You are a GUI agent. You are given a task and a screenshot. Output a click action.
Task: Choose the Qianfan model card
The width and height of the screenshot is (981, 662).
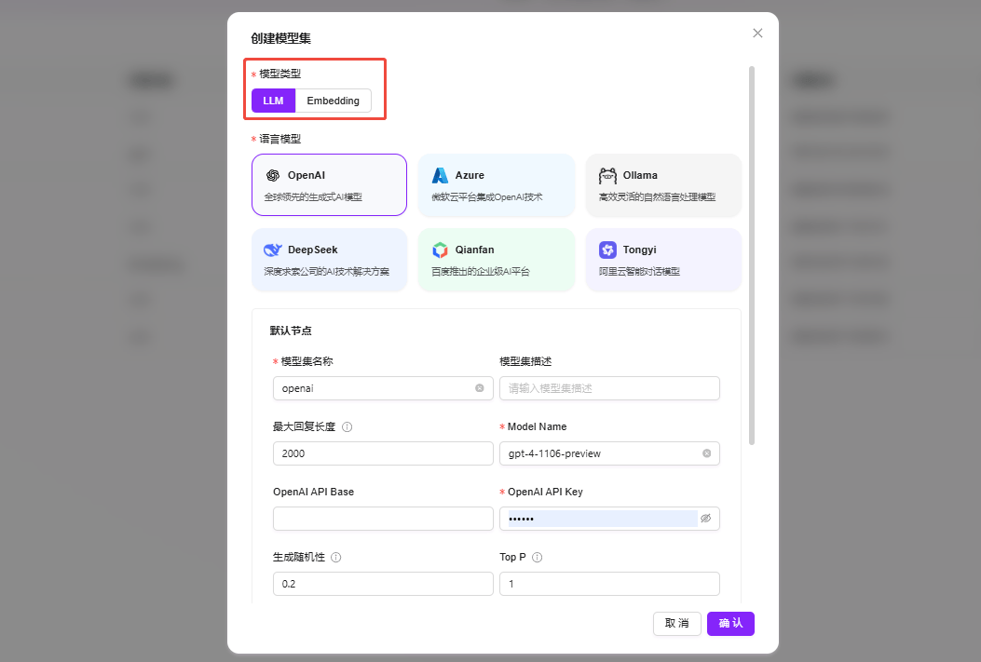pyautogui.click(x=497, y=260)
